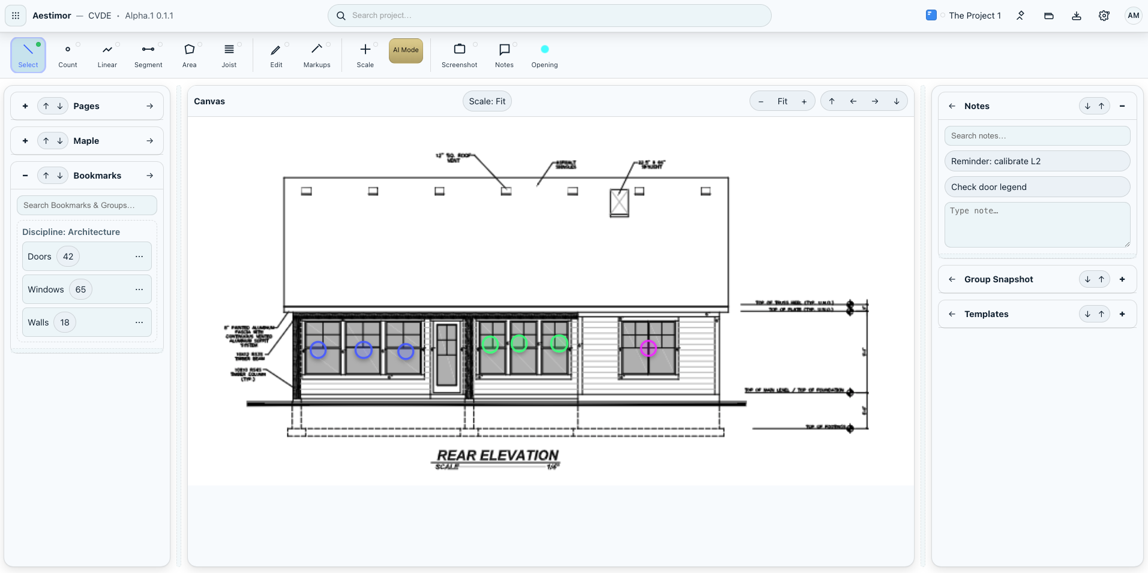
Task: Add a new note under Group Snapshot
Action: [1122, 279]
